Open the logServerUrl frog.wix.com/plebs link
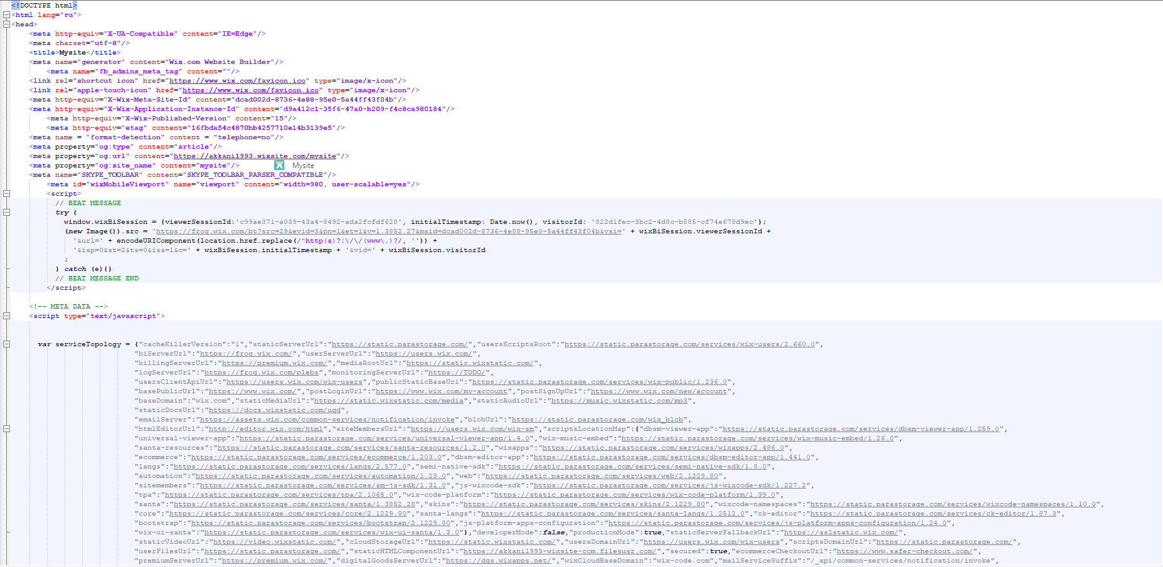This screenshot has width=1163, height=567. point(261,373)
